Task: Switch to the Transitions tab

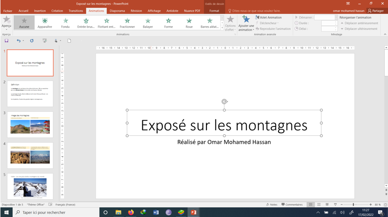Action: (76, 11)
